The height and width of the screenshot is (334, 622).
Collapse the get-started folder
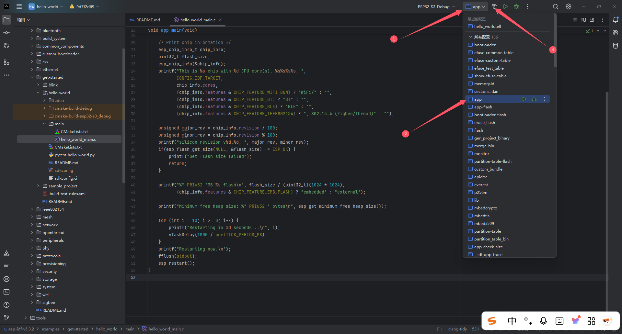point(32,77)
